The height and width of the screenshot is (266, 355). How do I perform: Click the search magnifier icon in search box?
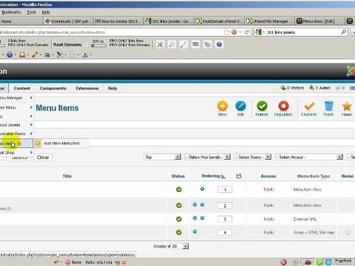point(344,32)
